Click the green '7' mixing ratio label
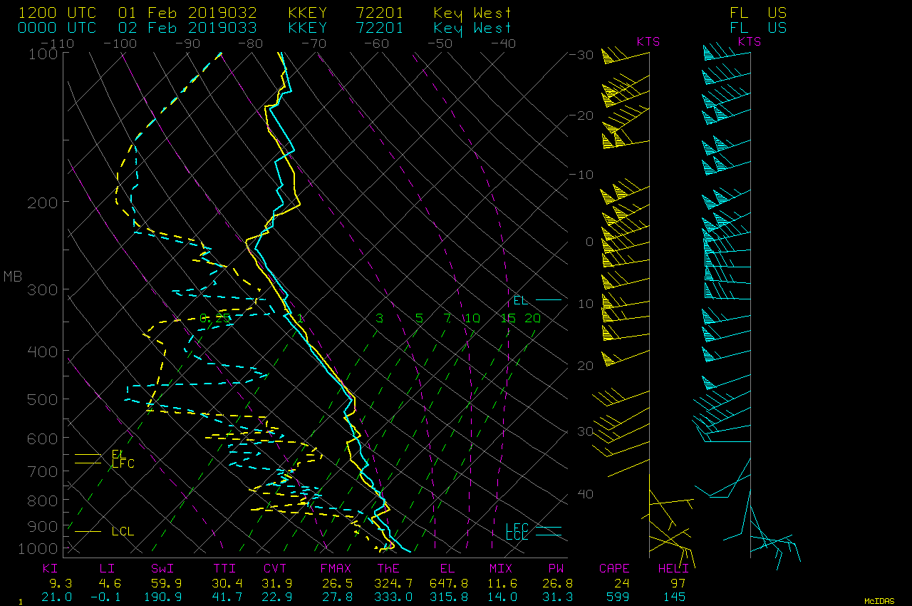The width and height of the screenshot is (912, 606). (x=447, y=319)
